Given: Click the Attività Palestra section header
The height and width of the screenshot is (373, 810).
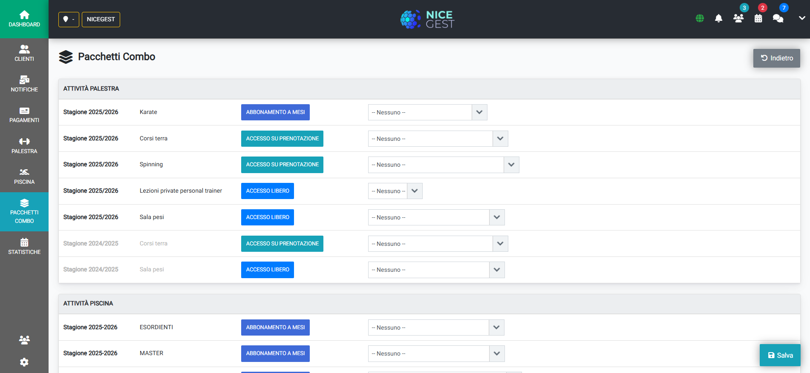Looking at the screenshot, I should 430,89.
